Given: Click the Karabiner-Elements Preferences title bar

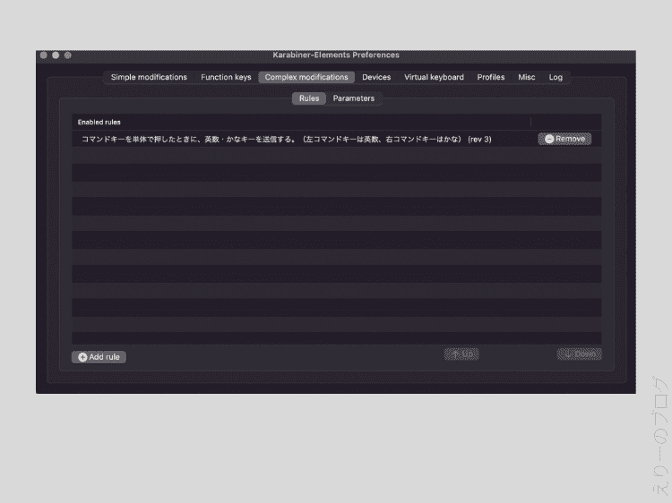Looking at the screenshot, I should pyautogui.click(x=336, y=55).
